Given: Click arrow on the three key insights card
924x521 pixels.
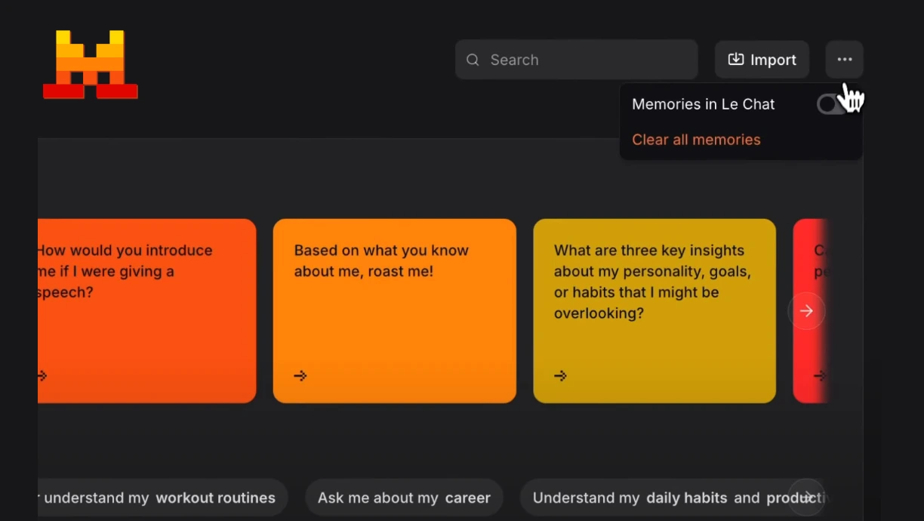Looking at the screenshot, I should tap(560, 375).
